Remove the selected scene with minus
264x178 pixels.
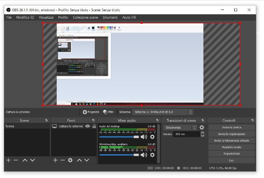click(x=16, y=160)
